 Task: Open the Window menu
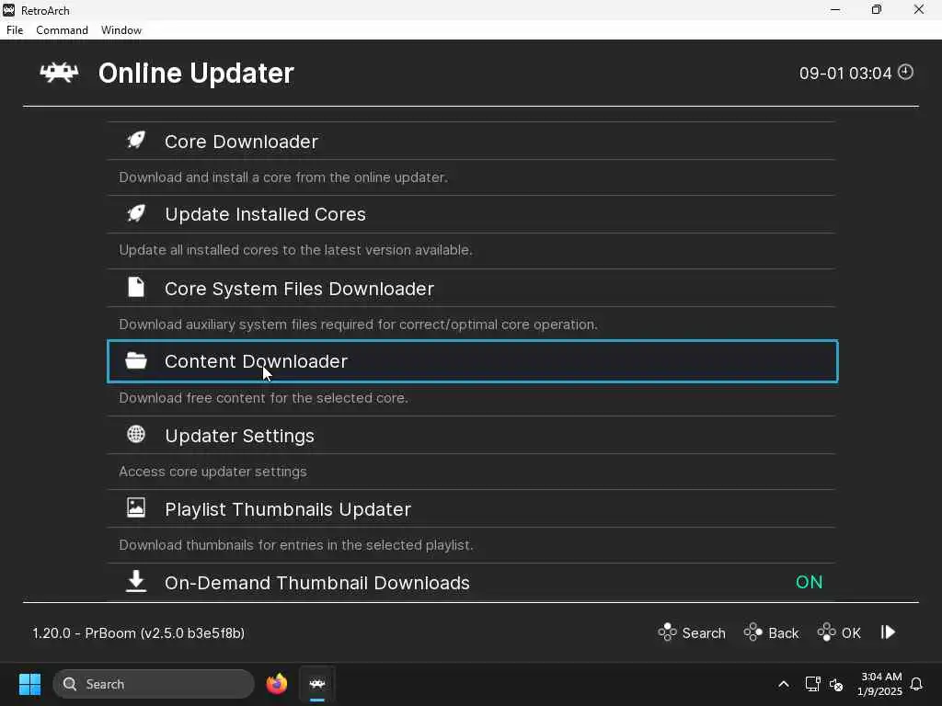[x=121, y=30]
